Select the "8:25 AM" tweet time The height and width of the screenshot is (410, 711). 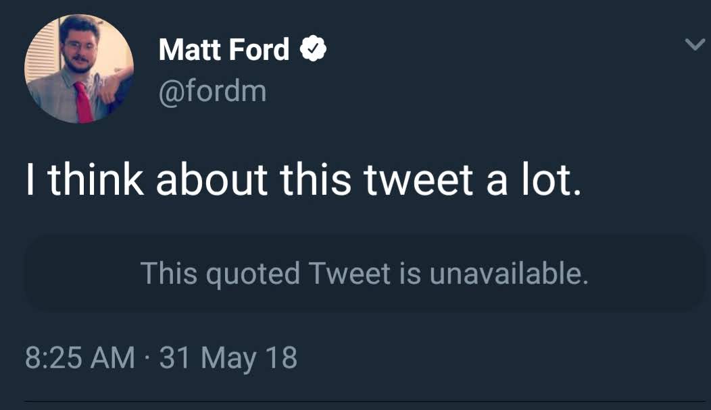pos(80,357)
